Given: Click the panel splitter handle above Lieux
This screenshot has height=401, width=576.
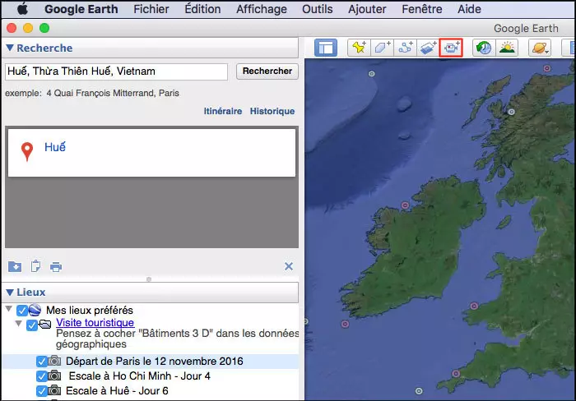Looking at the screenshot, I should (149, 279).
